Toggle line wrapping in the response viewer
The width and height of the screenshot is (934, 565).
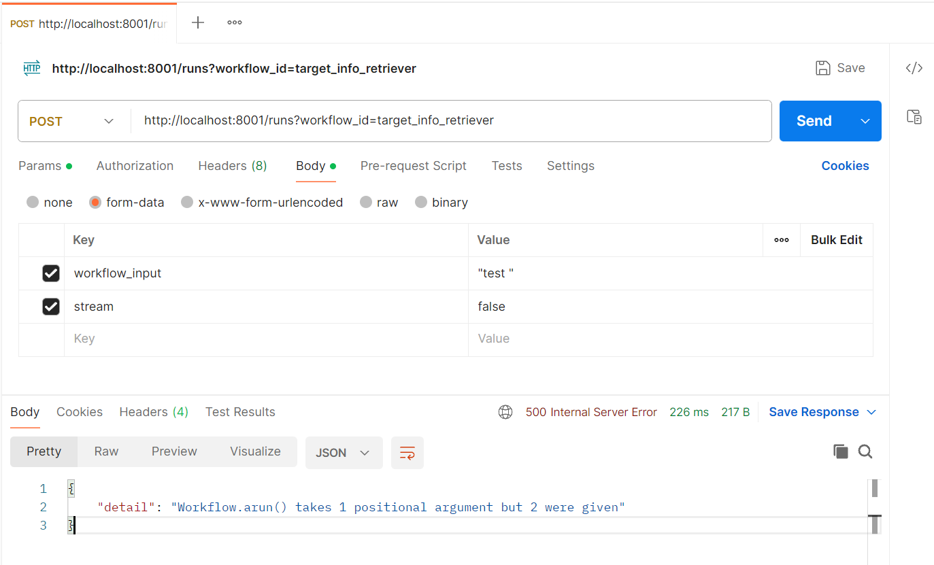point(407,451)
